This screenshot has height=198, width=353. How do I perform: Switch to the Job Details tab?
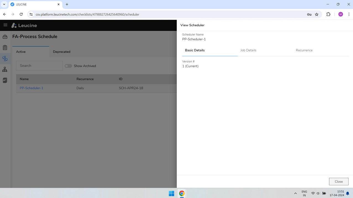pos(248,50)
